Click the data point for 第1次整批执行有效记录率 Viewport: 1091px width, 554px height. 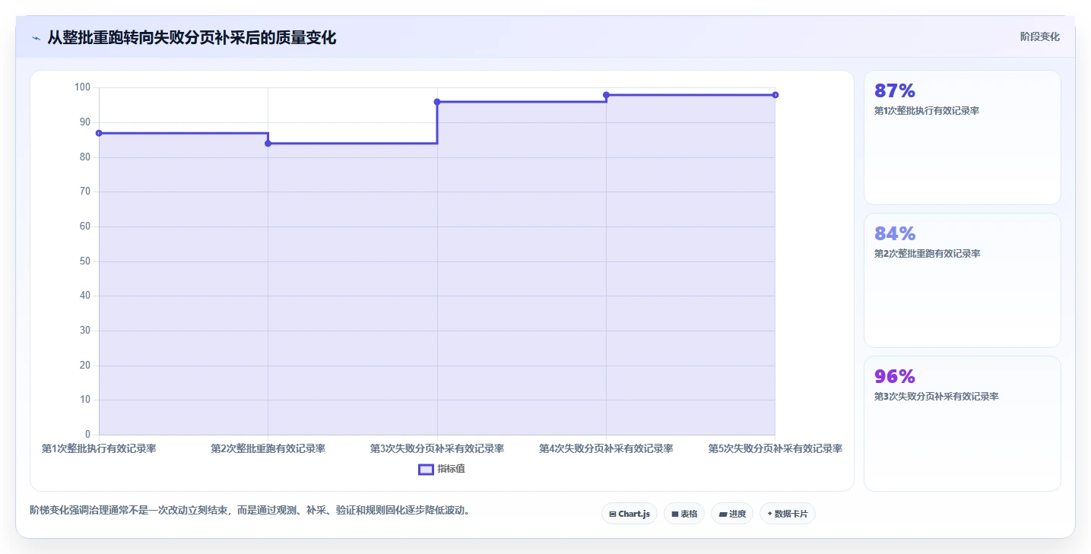click(99, 133)
